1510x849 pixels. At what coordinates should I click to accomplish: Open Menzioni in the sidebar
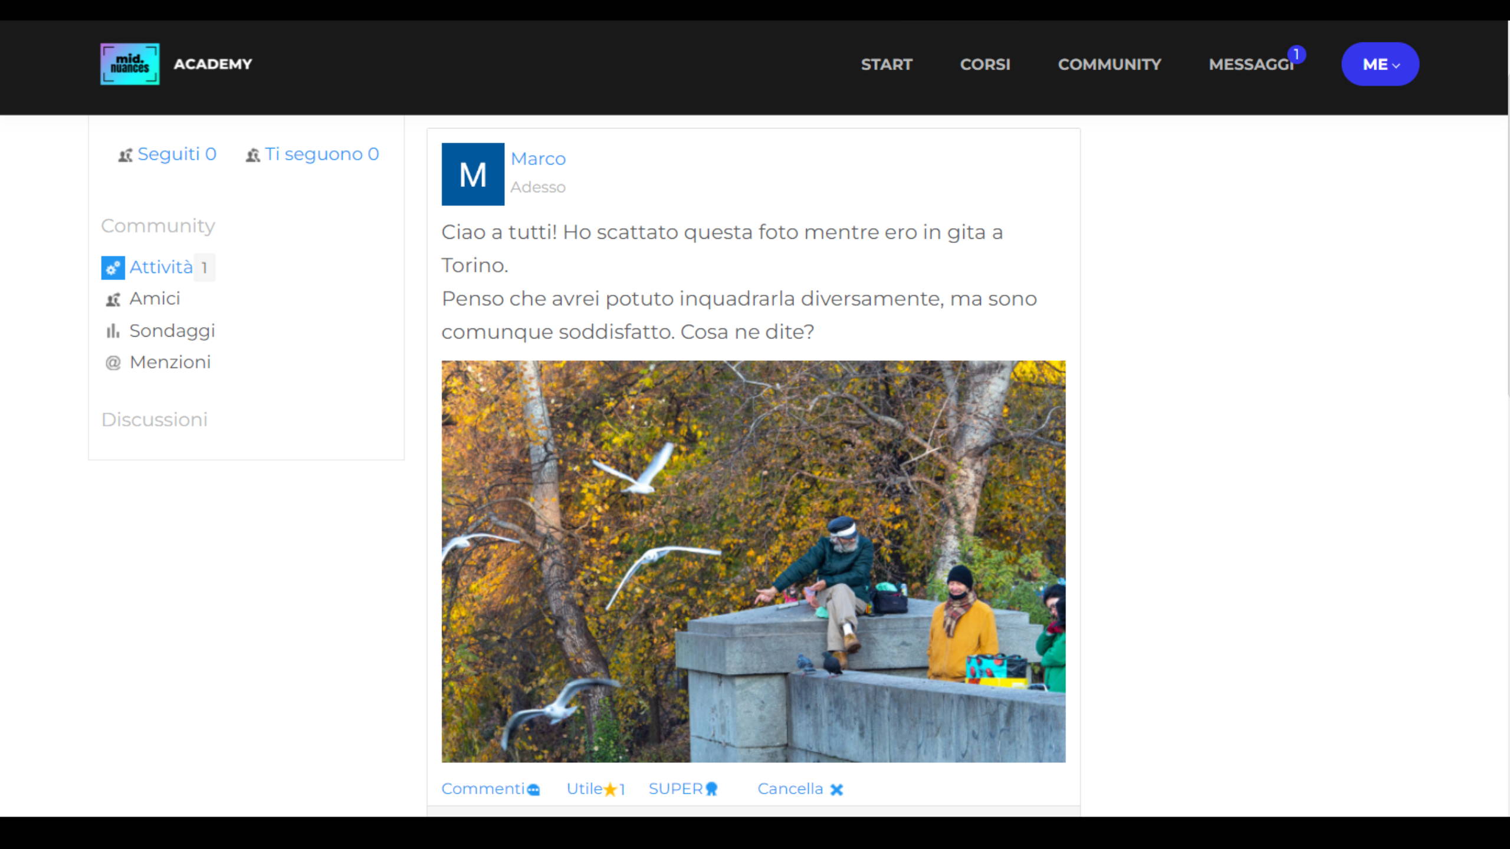coord(170,362)
